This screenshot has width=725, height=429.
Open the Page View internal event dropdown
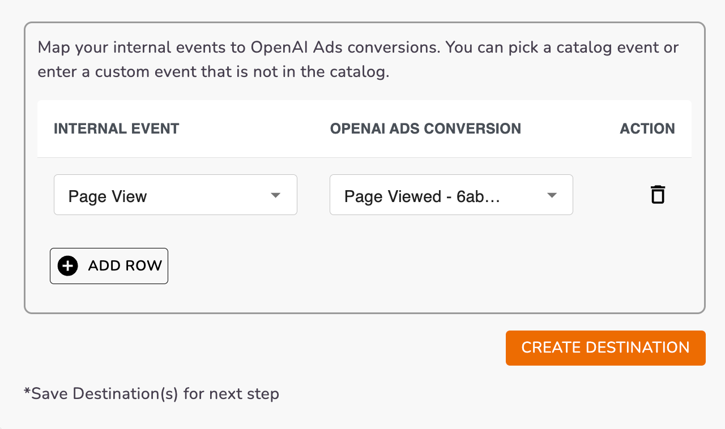click(176, 195)
